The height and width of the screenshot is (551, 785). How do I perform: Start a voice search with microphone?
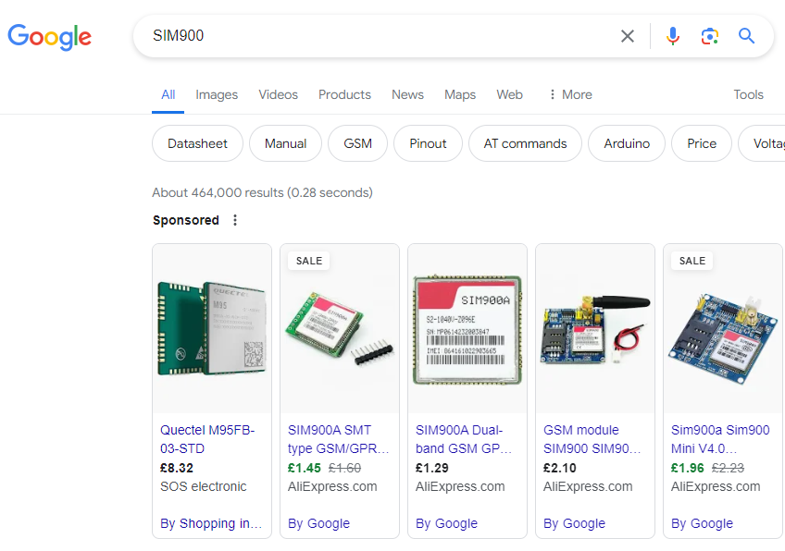(673, 36)
